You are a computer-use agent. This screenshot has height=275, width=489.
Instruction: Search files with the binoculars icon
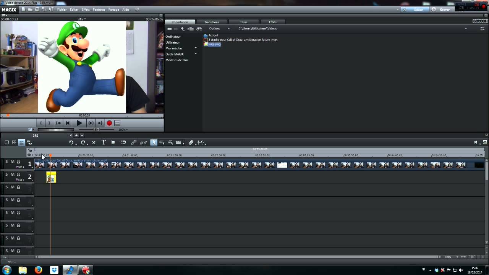pos(199,29)
